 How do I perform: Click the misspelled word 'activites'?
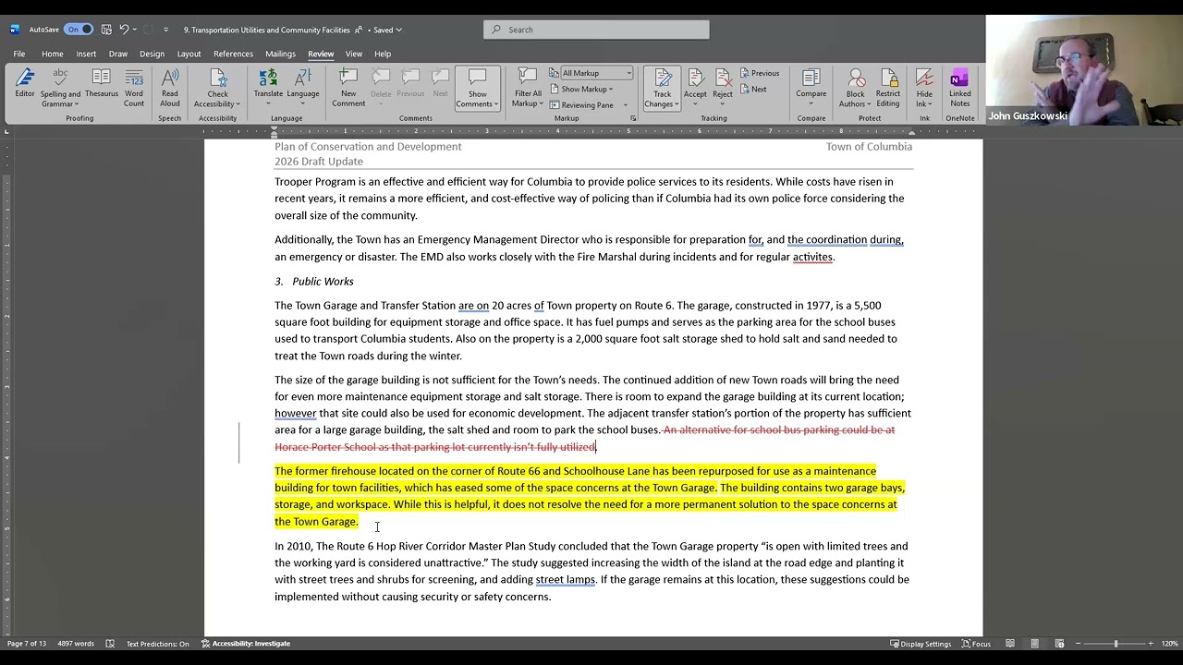(812, 258)
